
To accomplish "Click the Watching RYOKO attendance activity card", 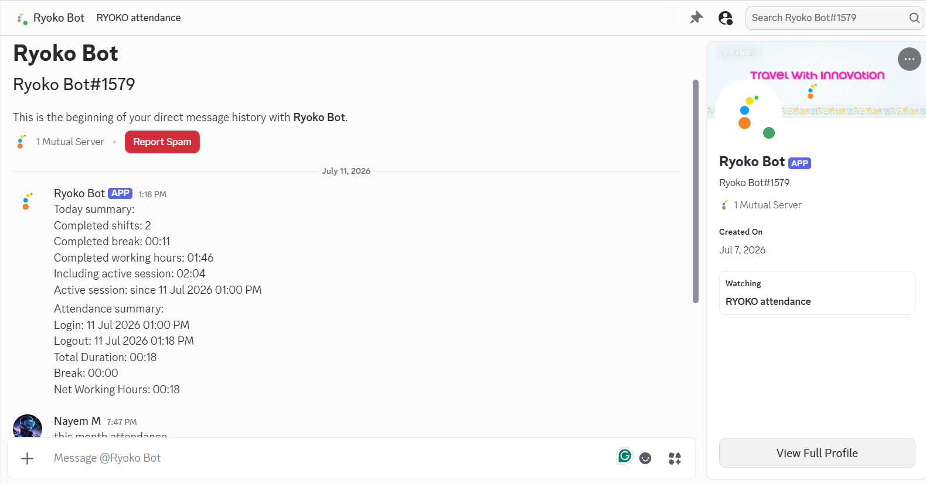I will click(x=817, y=293).
